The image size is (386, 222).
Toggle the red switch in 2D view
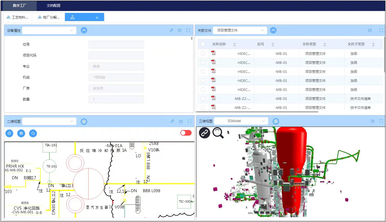point(186,133)
